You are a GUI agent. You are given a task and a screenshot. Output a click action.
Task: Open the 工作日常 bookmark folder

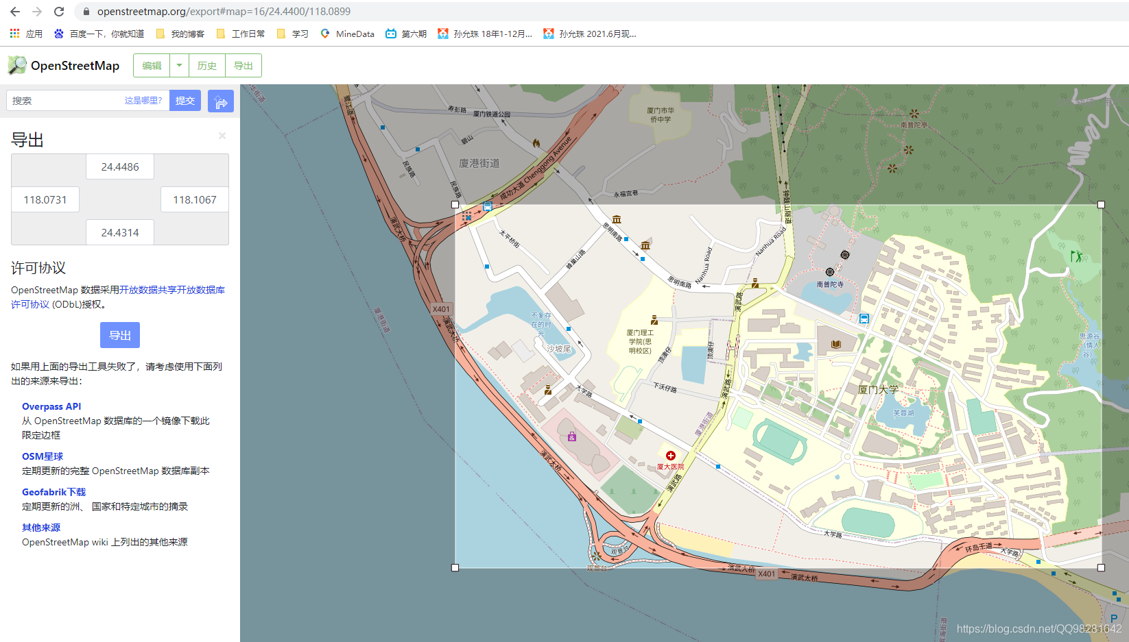tap(241, 34)
